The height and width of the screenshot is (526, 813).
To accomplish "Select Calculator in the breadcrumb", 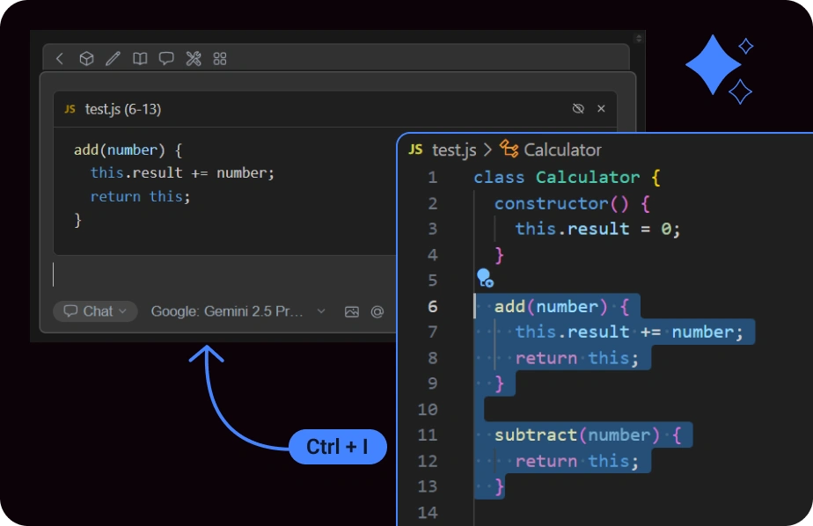I will tap(561, 150).
